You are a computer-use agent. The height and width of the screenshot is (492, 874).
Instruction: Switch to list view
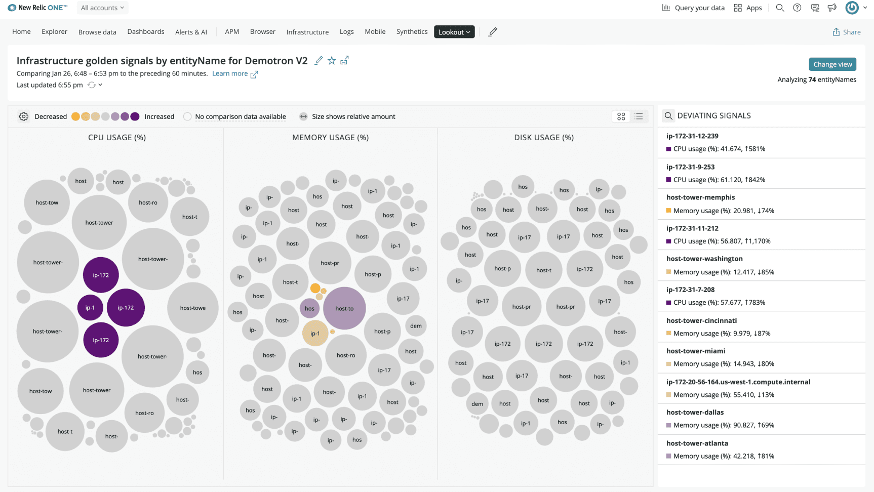(x=639, y=116)
